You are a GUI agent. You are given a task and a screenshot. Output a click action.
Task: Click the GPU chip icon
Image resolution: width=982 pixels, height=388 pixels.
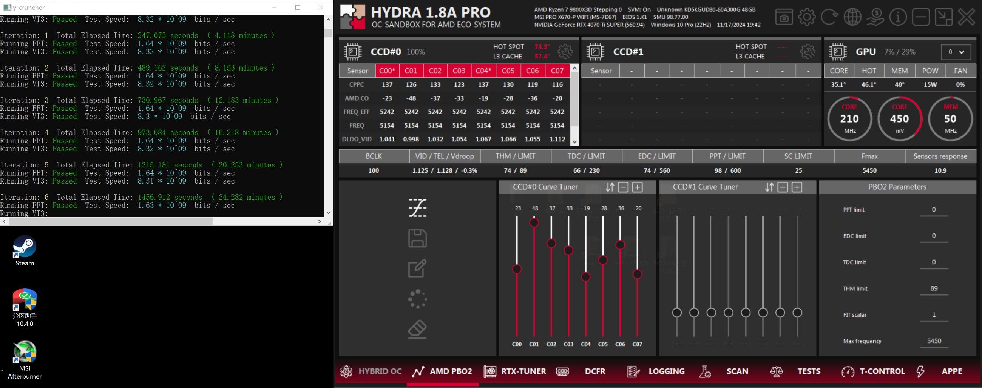837,51
